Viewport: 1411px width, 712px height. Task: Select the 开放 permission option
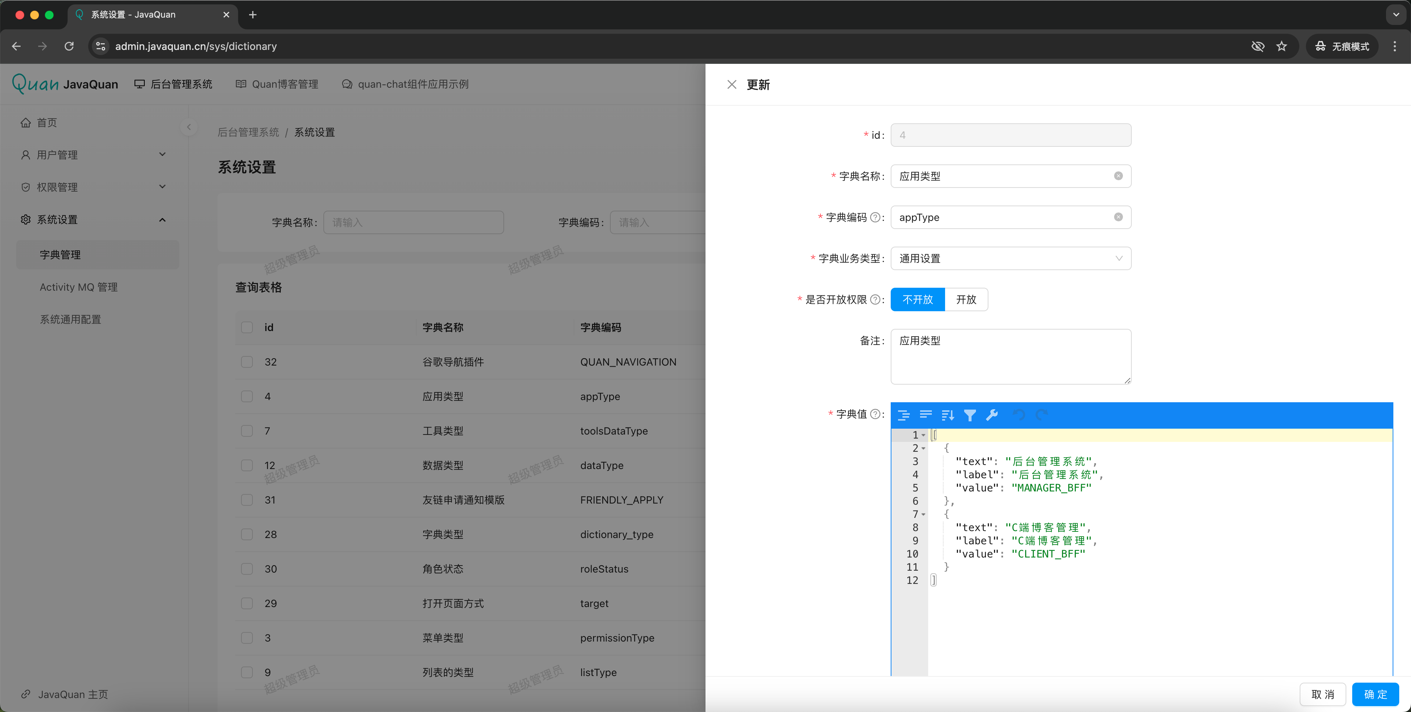click(x=966, y=299)
